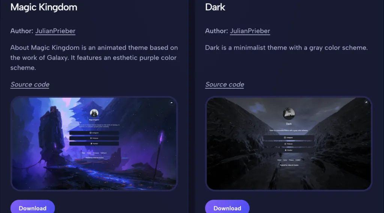Click Pixelfed button in Magic Kingdom preview
This screenshot has height=213, width=384.
click(x=94, y=143)
